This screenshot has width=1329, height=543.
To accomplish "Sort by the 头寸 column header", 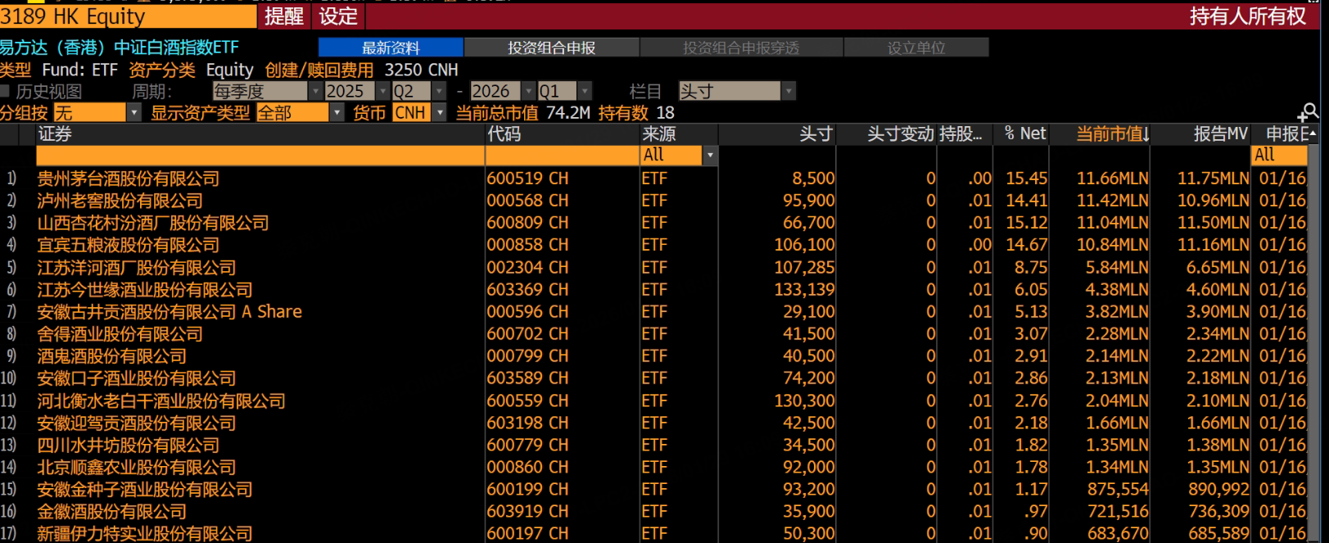I will tap(816, 133).
